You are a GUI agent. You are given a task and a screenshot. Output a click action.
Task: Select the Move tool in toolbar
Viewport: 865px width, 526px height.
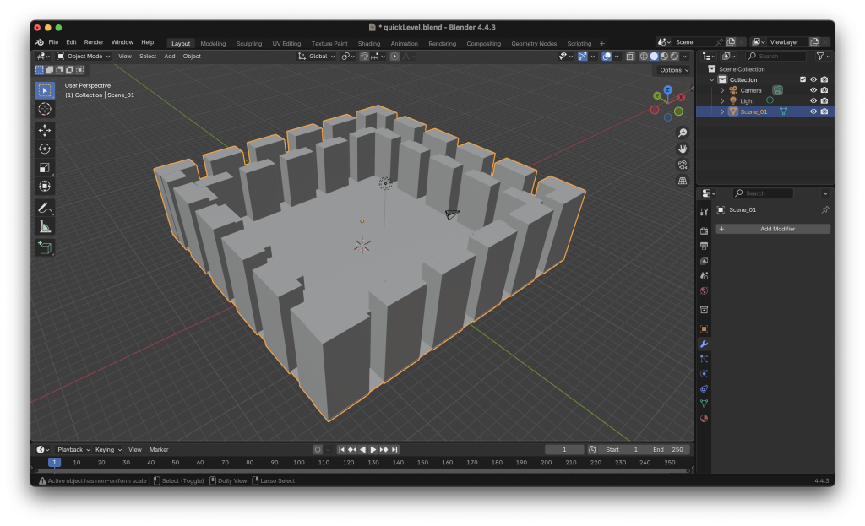(45, 130)
